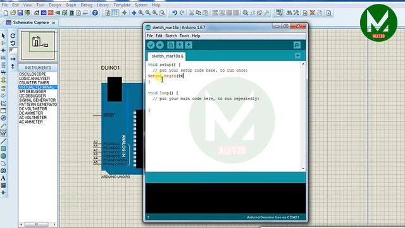Select the Junction Dot Mode tool
Viewport: 405px width, 228px height.
click(x=3, y=51)
